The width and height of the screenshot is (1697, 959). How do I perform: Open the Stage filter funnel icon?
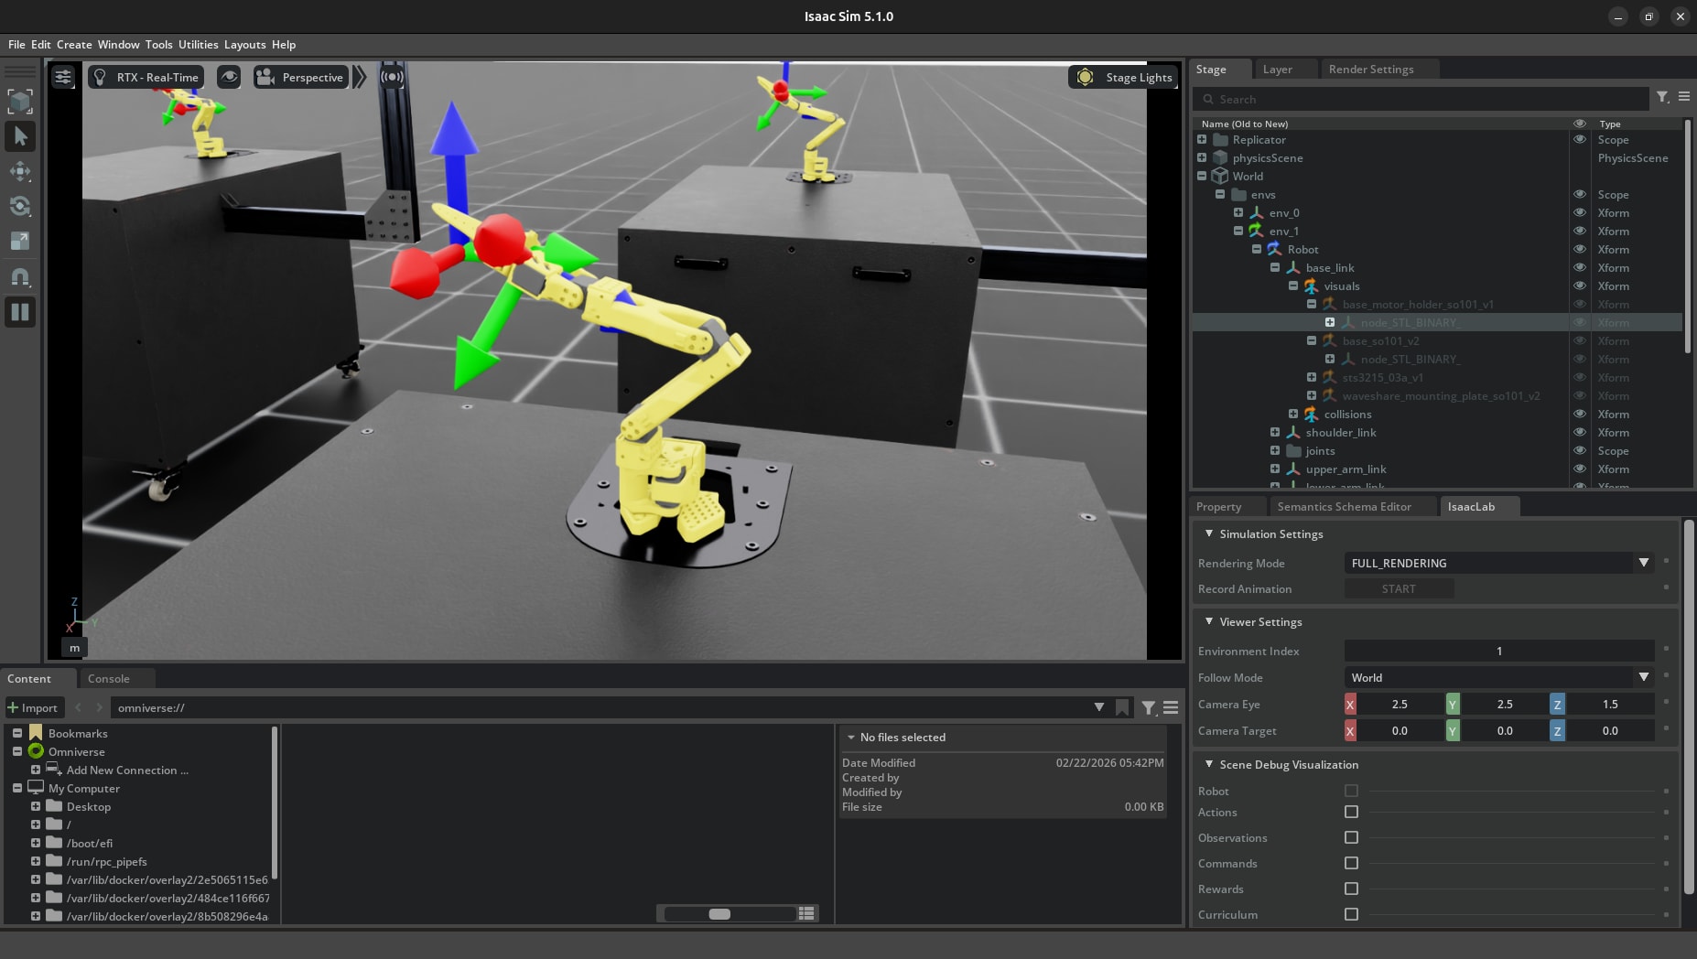1662,97
